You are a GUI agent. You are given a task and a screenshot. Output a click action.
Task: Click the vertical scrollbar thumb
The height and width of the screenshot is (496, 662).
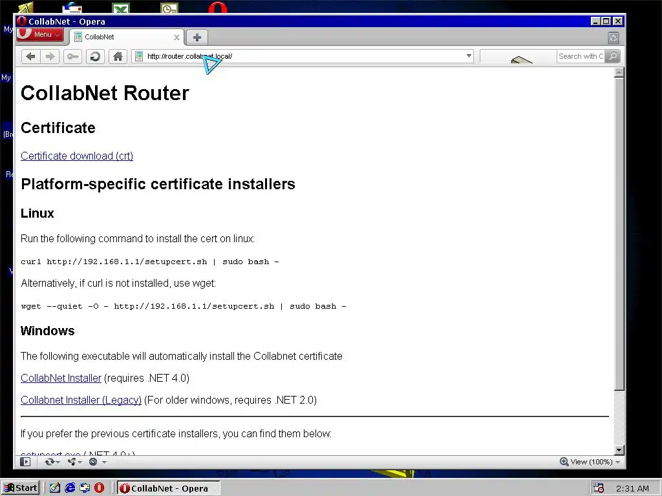click(619, 234)
